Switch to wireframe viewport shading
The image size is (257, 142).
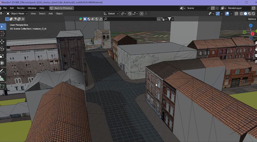[241, 14]
